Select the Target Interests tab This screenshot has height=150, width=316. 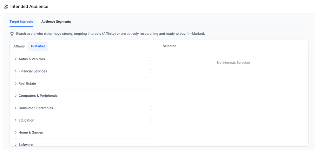click(x=21, y=22)
